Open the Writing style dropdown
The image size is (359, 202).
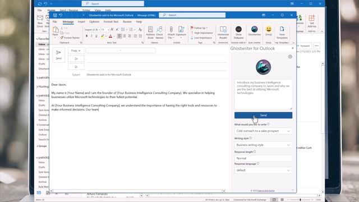pos(263,145)
